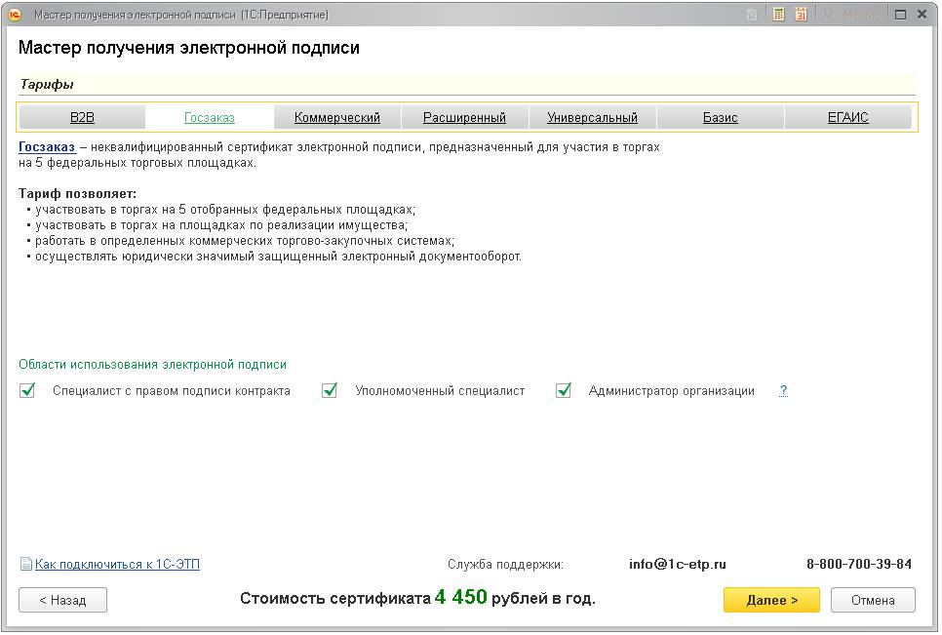
Task: Open the ЕГАИС tariff tab
Action: pyautogui.click(x=847, y=117)
